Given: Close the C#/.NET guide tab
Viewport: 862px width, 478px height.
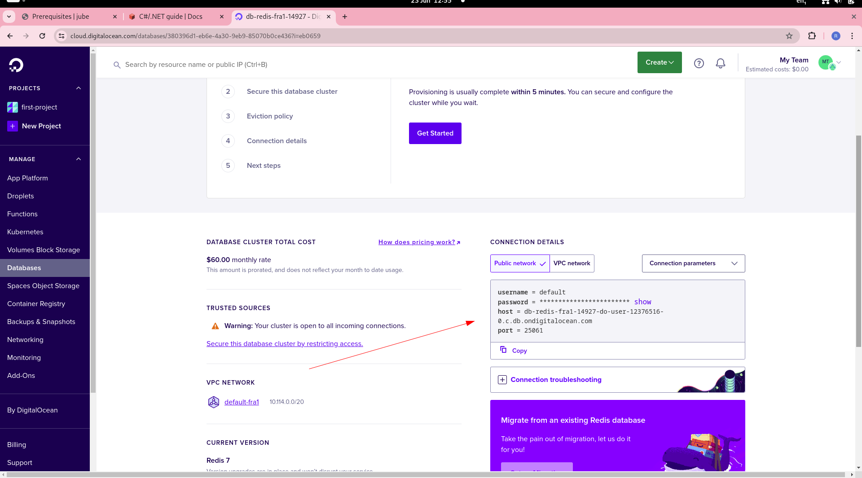Looking at the screenshot, I should coord(222,17).
